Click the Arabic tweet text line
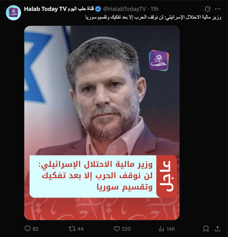The width and height of the screenshot is (228, 237). click(x=153, y=17)
